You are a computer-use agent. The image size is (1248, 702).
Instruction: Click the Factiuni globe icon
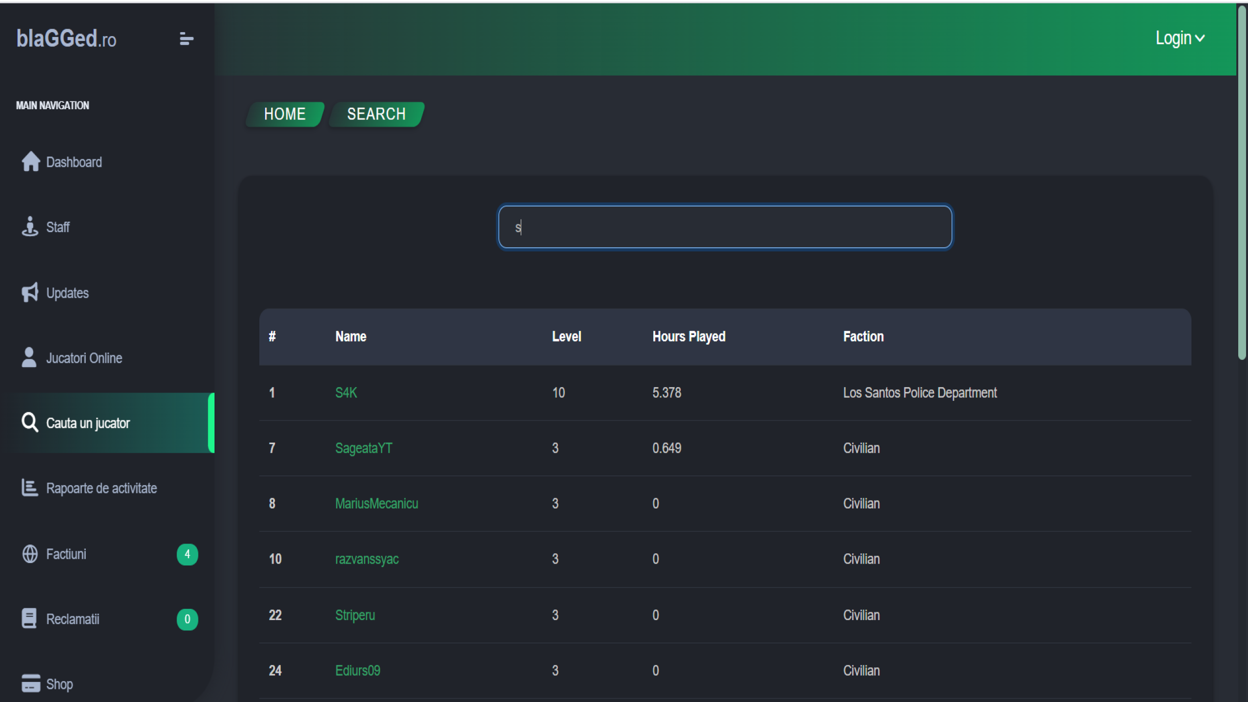point(30,554)
